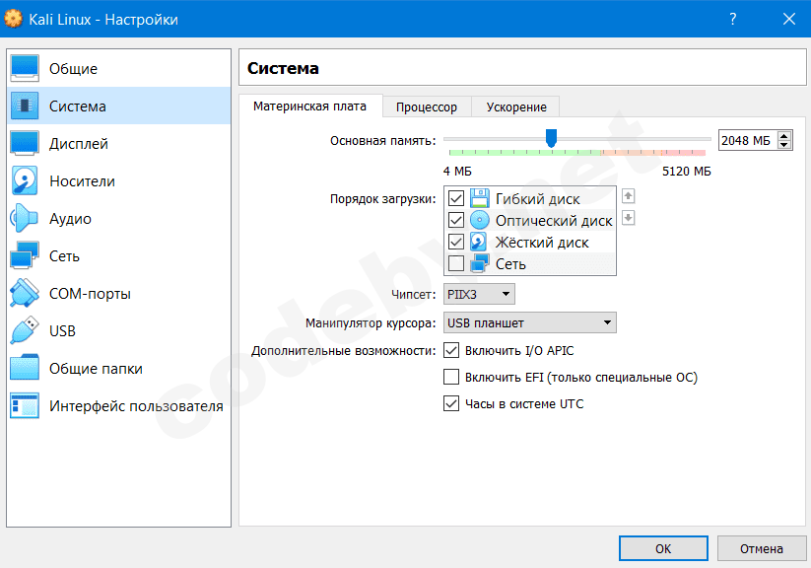Image resolution: width=811 pixels, height=568 pixels.
Task: Select the USB plug icon
Action: tap(24, 331)
